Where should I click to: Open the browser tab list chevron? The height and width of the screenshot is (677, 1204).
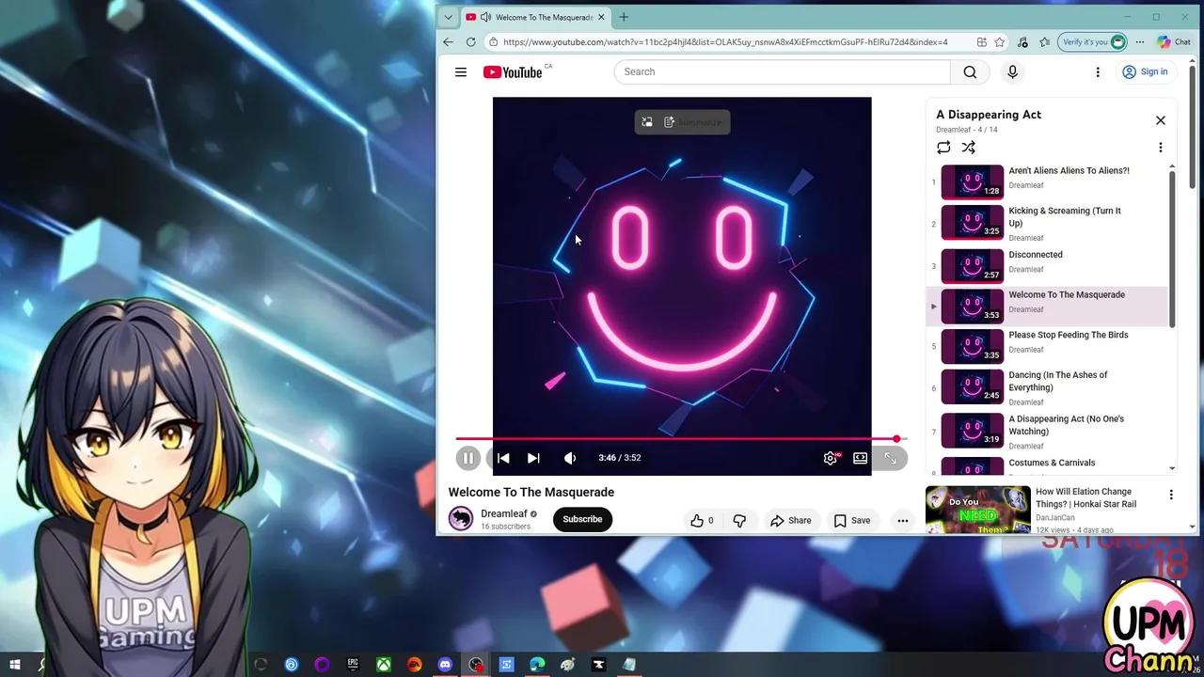click(x=448, y=17)
